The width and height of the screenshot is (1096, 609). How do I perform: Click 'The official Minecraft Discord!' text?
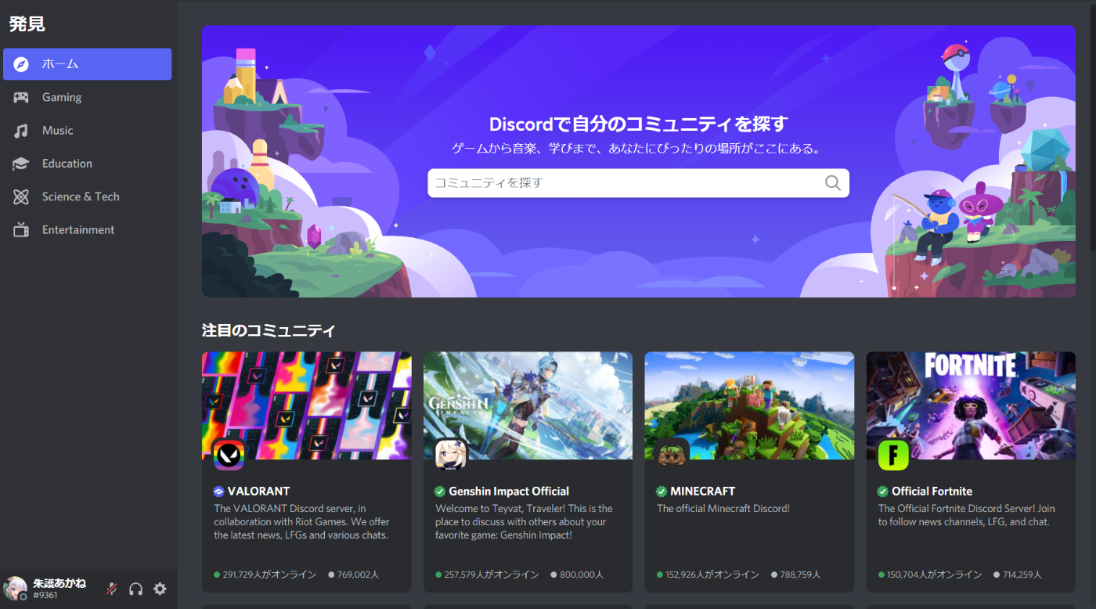723,509
